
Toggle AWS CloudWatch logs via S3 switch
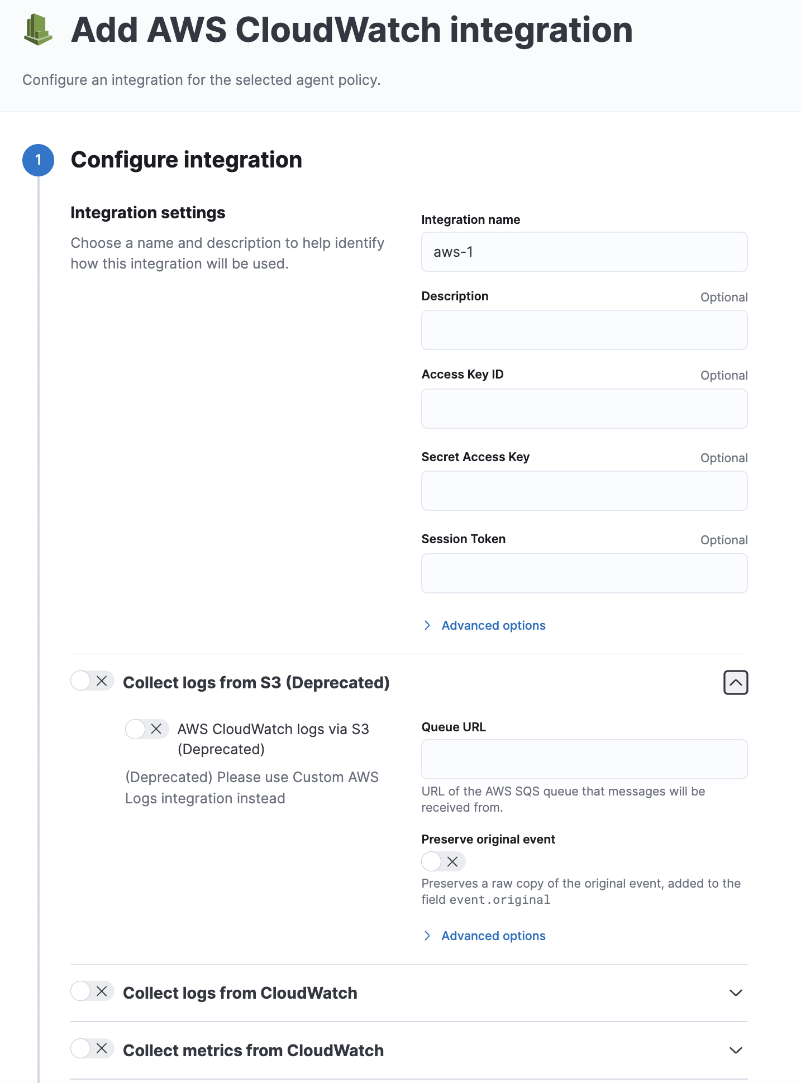[x=147, y=729]
